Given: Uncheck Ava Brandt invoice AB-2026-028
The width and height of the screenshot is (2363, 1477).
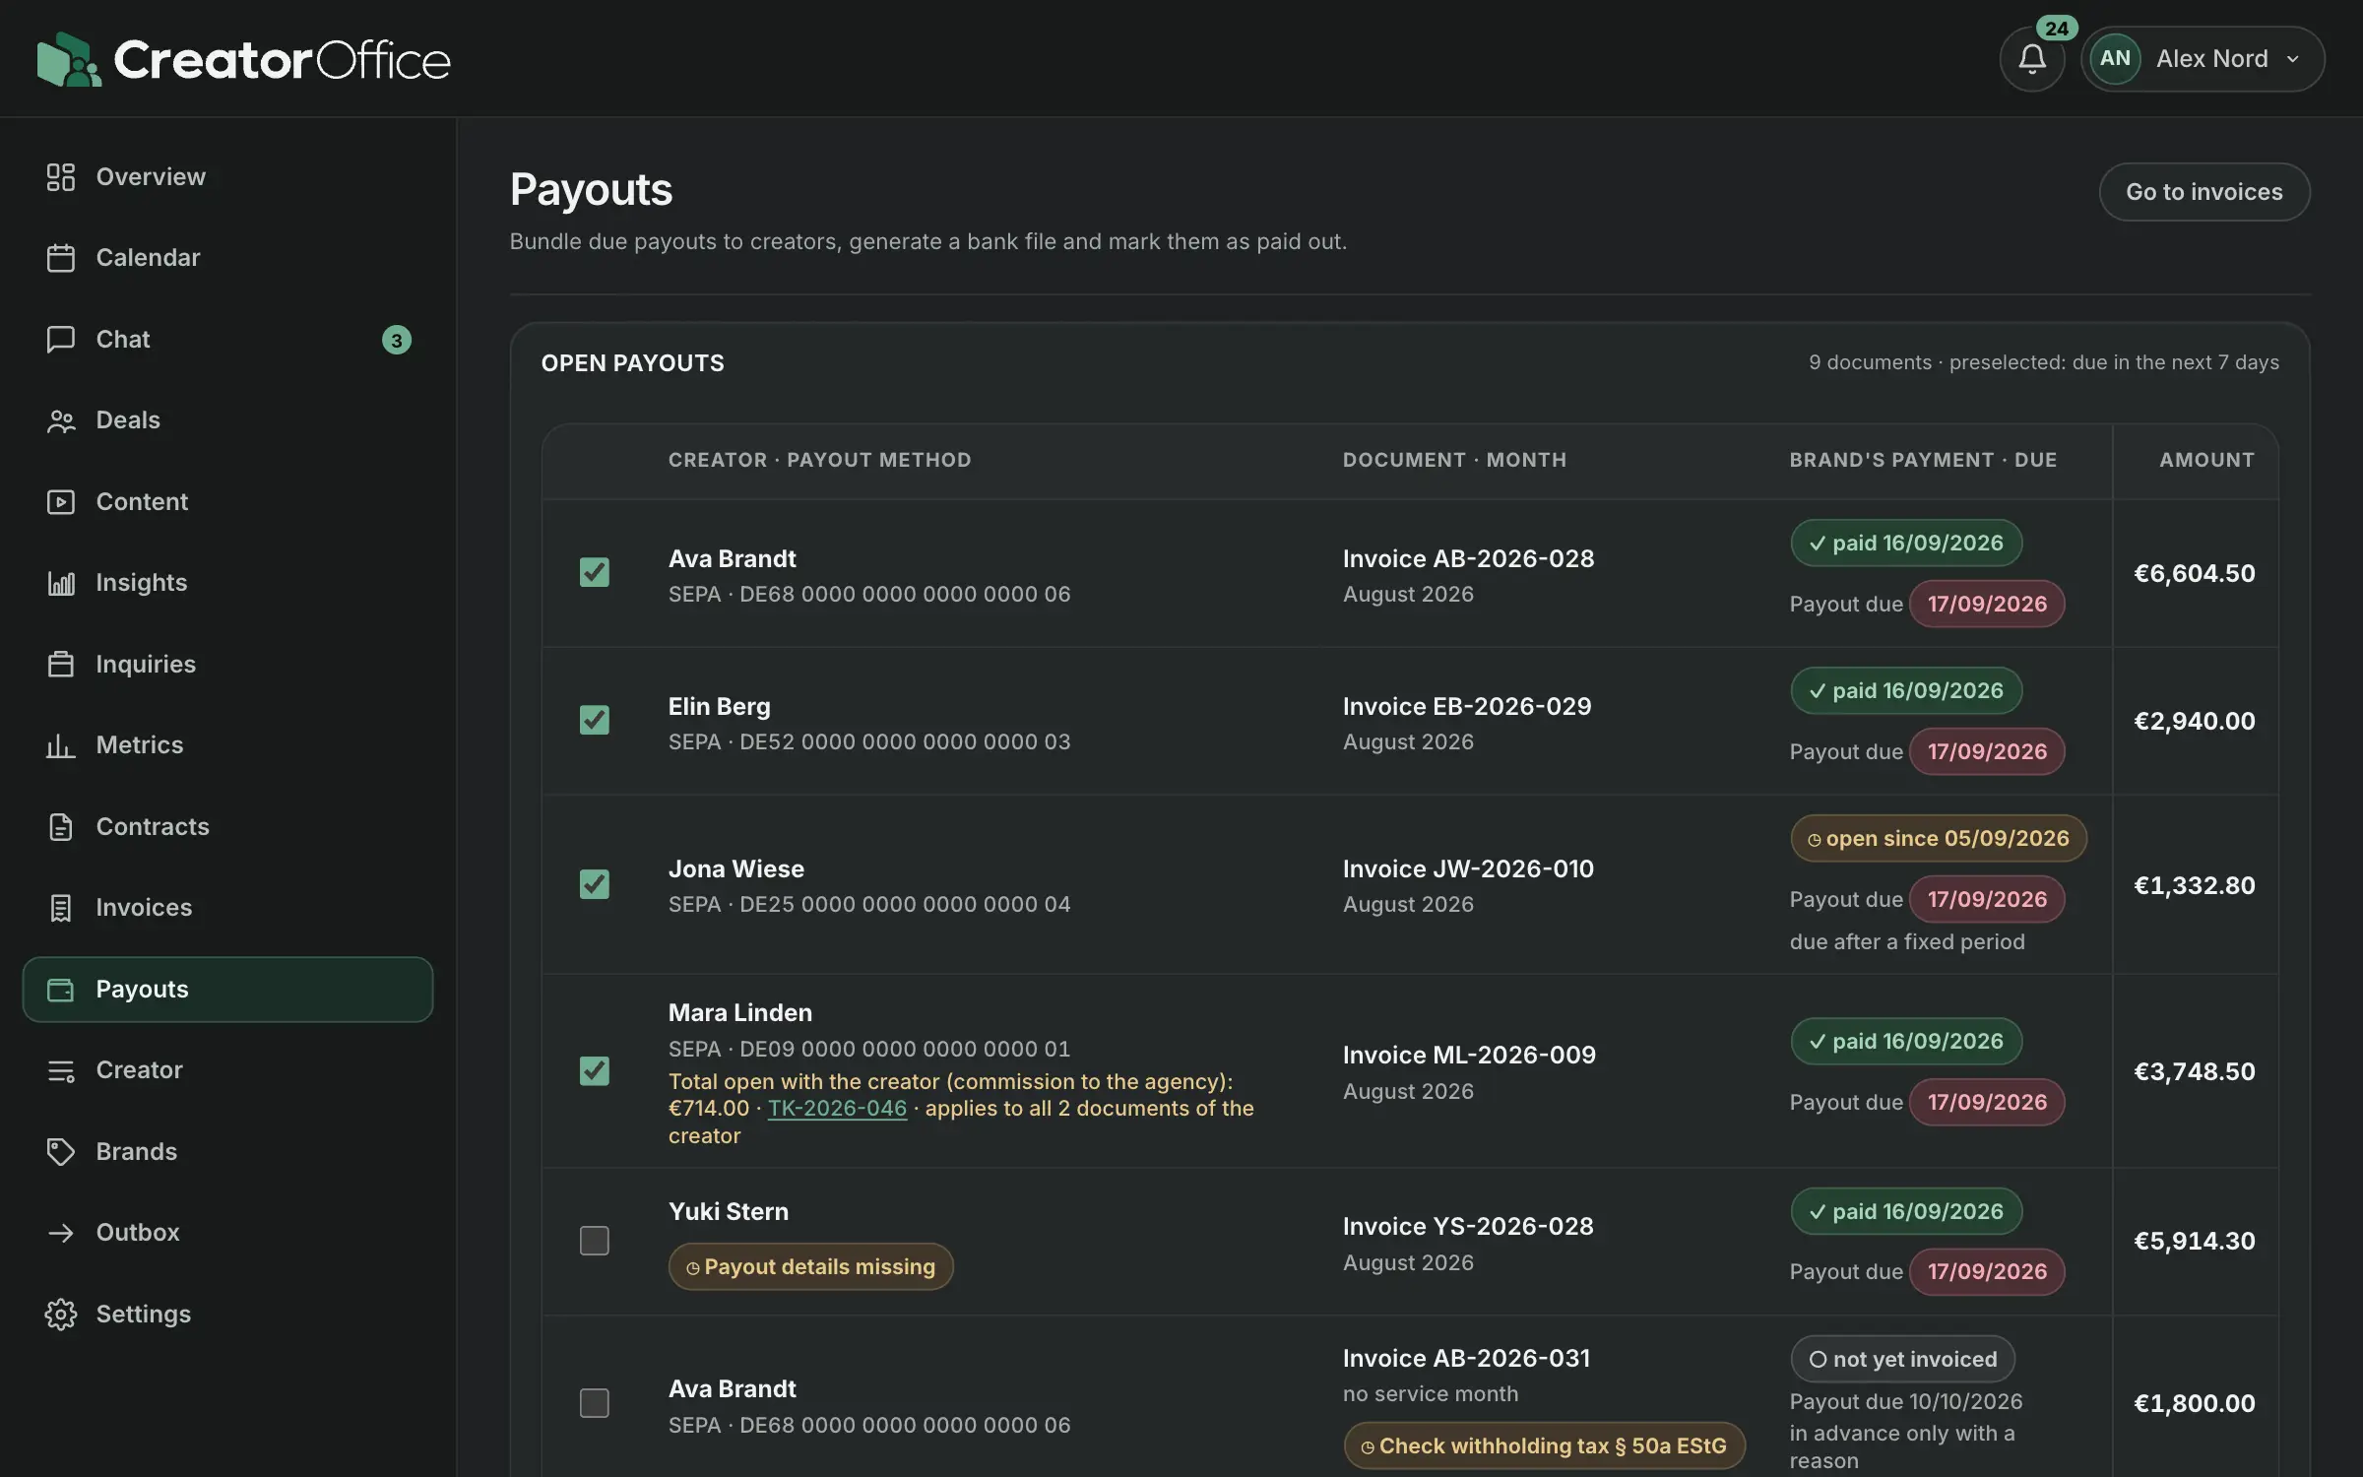Looking at the screenshot, I should (595, 572).
